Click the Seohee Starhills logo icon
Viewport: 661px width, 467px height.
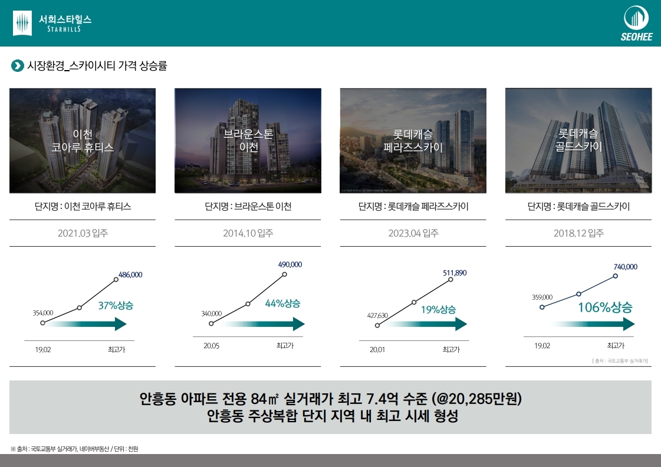pyautogui.click(x=22, y=23)
